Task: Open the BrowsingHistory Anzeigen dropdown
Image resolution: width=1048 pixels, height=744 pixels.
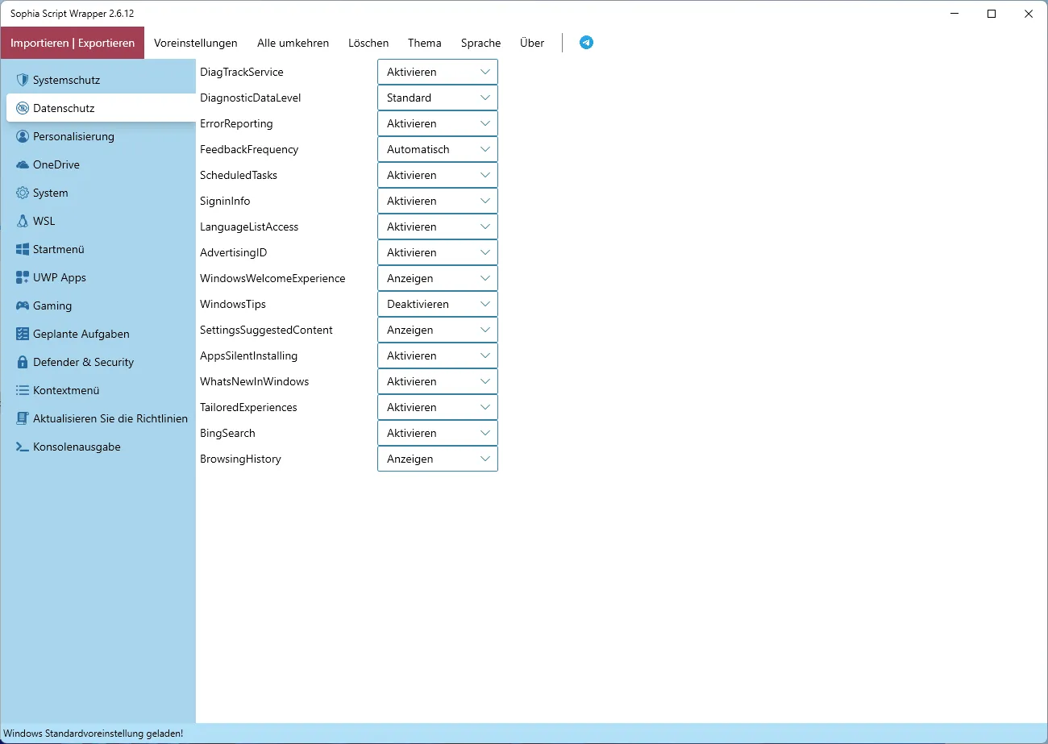Action: (x=438, y=459)
